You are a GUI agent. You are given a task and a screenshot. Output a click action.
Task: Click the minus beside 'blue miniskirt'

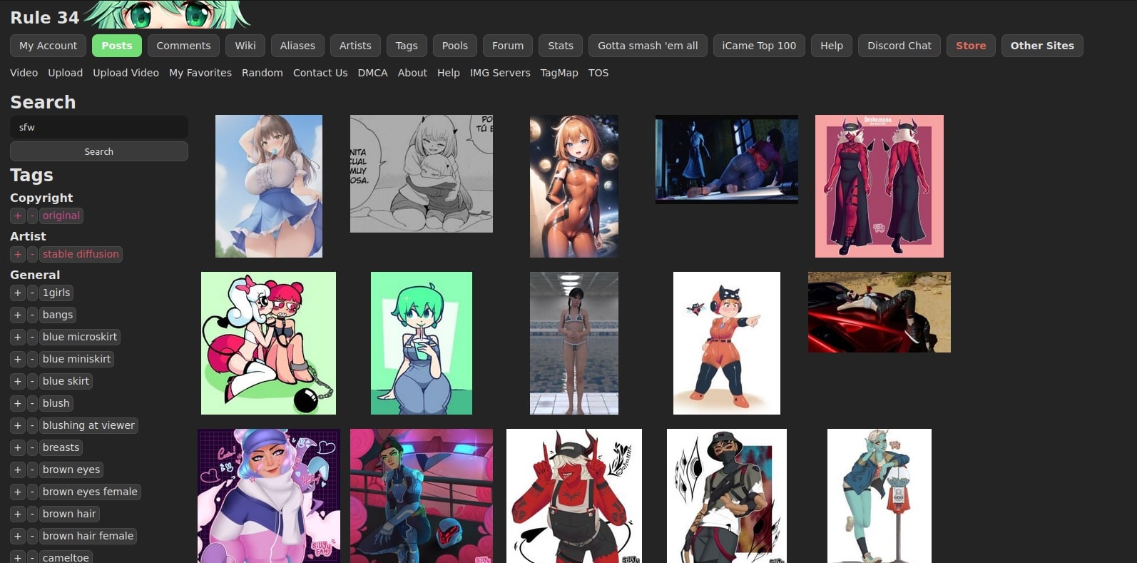coord(32,359)
